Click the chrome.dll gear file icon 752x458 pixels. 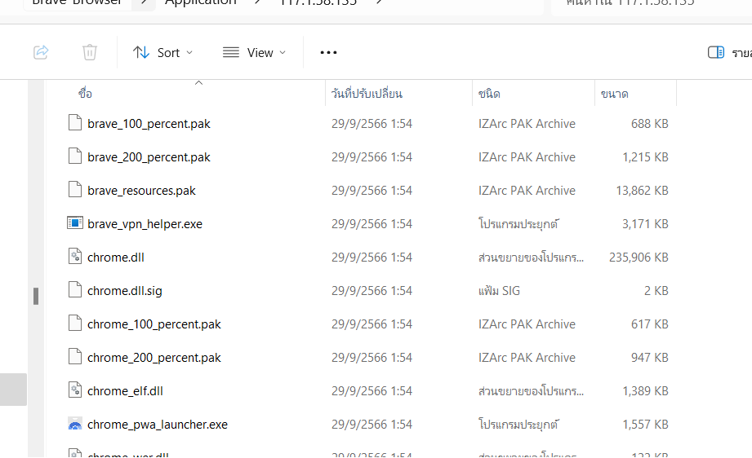75,257
